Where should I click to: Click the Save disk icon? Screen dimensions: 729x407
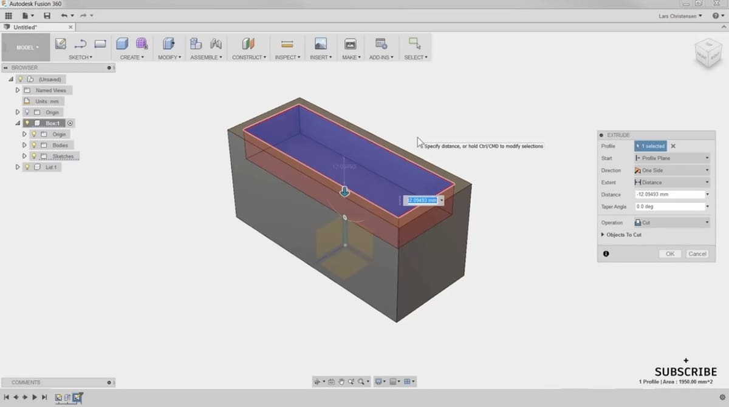coord(47,15)
